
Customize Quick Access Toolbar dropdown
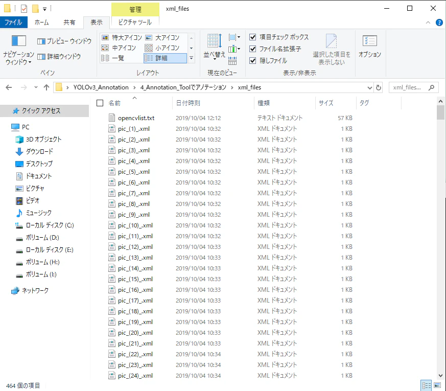pos(44,9)
